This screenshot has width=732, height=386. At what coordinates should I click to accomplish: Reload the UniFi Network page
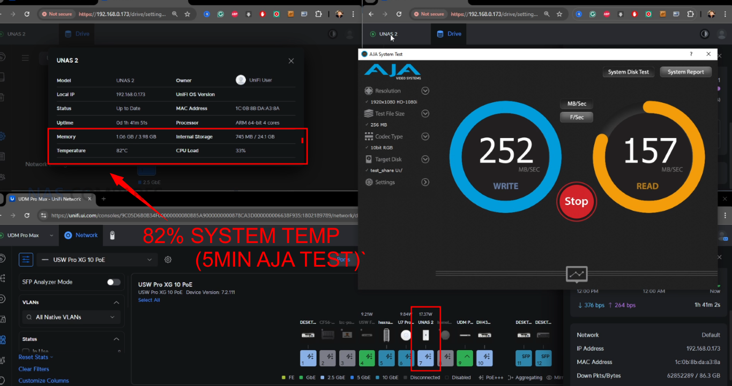pyautogui.click(x=27, y=215)
